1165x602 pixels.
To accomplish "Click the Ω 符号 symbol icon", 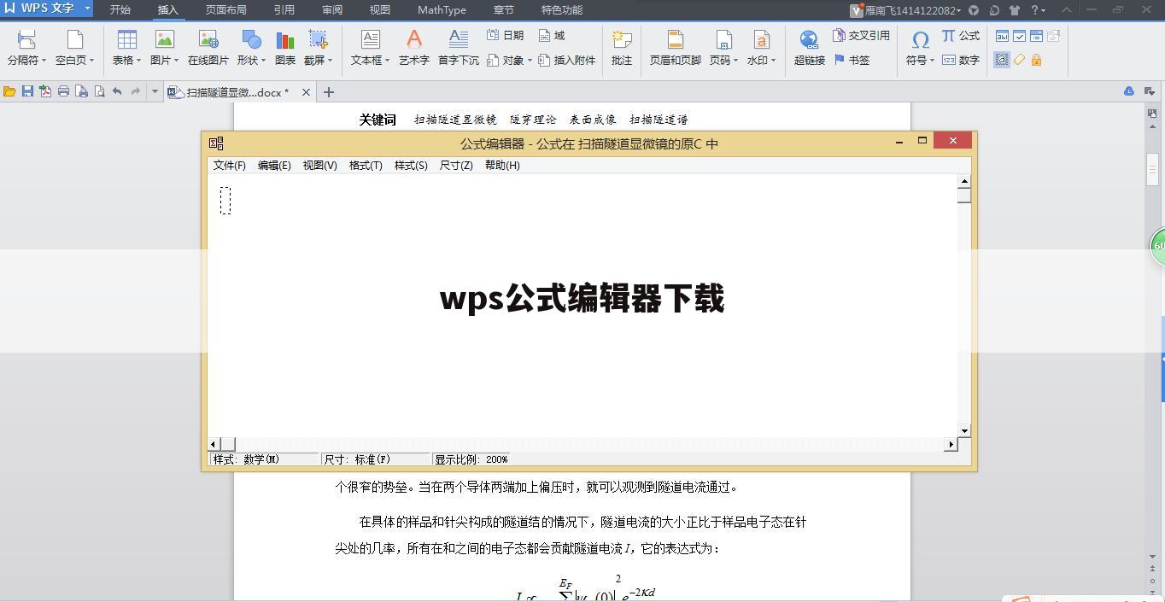I will point(920,40).
